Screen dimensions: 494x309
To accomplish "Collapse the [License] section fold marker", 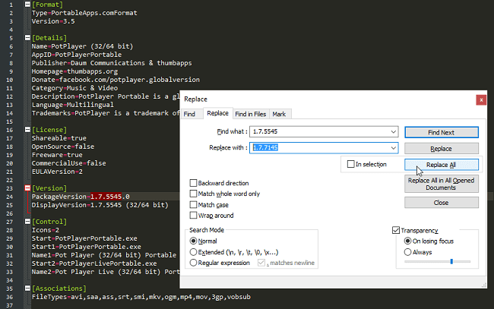I will 27,130.
